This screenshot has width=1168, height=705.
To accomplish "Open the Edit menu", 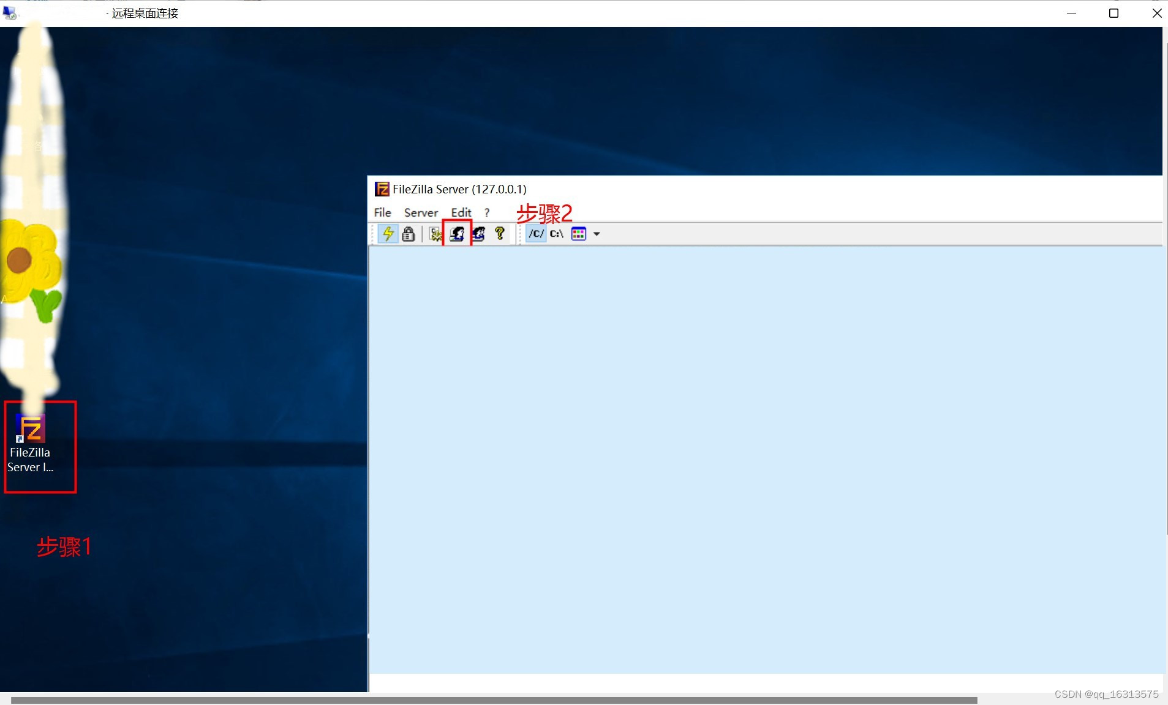I will (461, 212).
